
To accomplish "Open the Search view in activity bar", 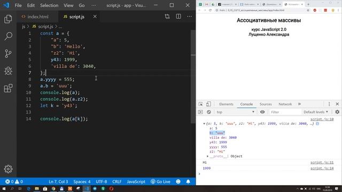I will point(8,36).
